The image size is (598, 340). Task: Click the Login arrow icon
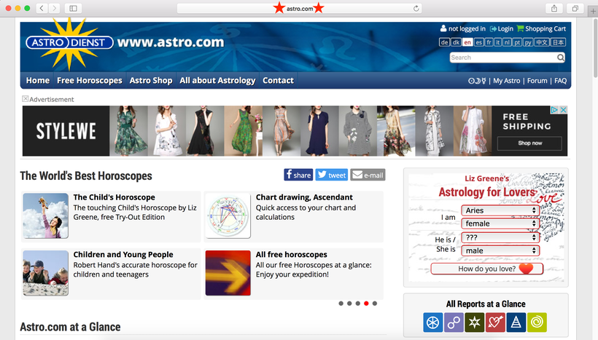494,29
